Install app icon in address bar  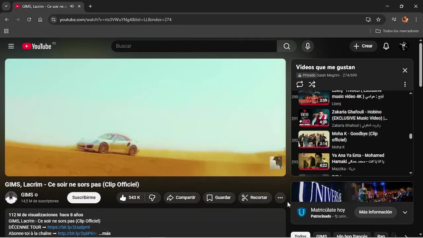(368, 20)
